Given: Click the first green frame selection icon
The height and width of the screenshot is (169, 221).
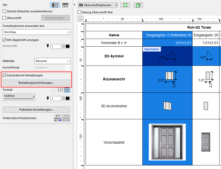Looking at the screenshot, I should [x=125, y=5].
